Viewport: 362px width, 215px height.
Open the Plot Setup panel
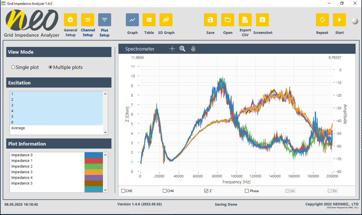coord(105,20)
